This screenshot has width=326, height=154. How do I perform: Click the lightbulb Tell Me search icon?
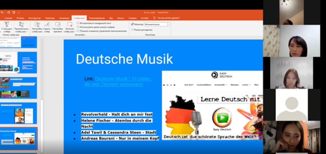tap(155, 18)
